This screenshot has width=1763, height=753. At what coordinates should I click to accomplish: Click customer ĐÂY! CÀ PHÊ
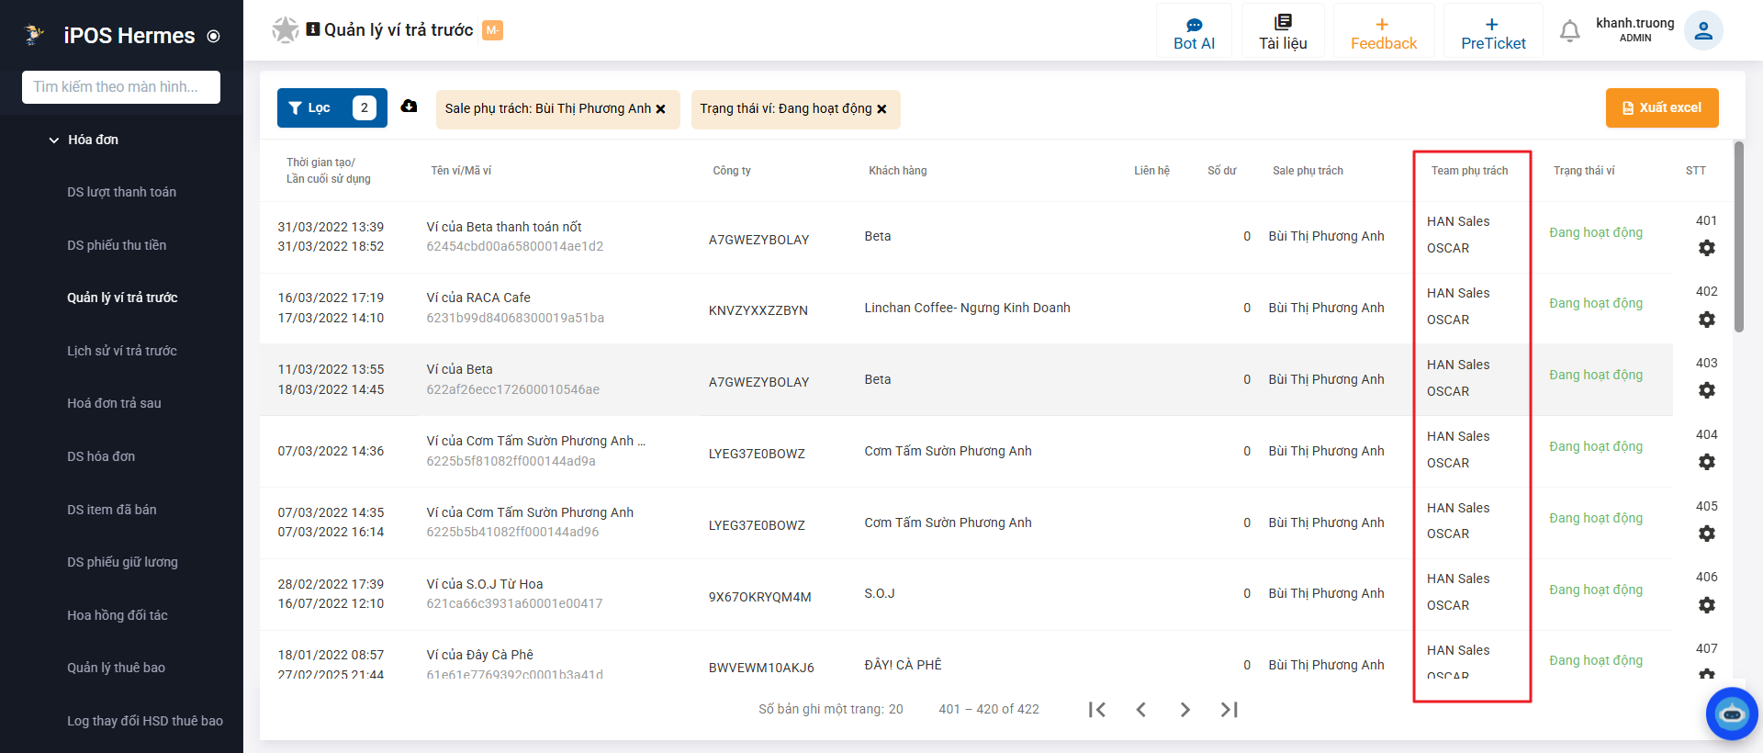903,665
